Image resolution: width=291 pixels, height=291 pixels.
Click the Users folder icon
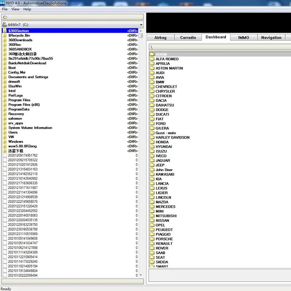(5, 132)
